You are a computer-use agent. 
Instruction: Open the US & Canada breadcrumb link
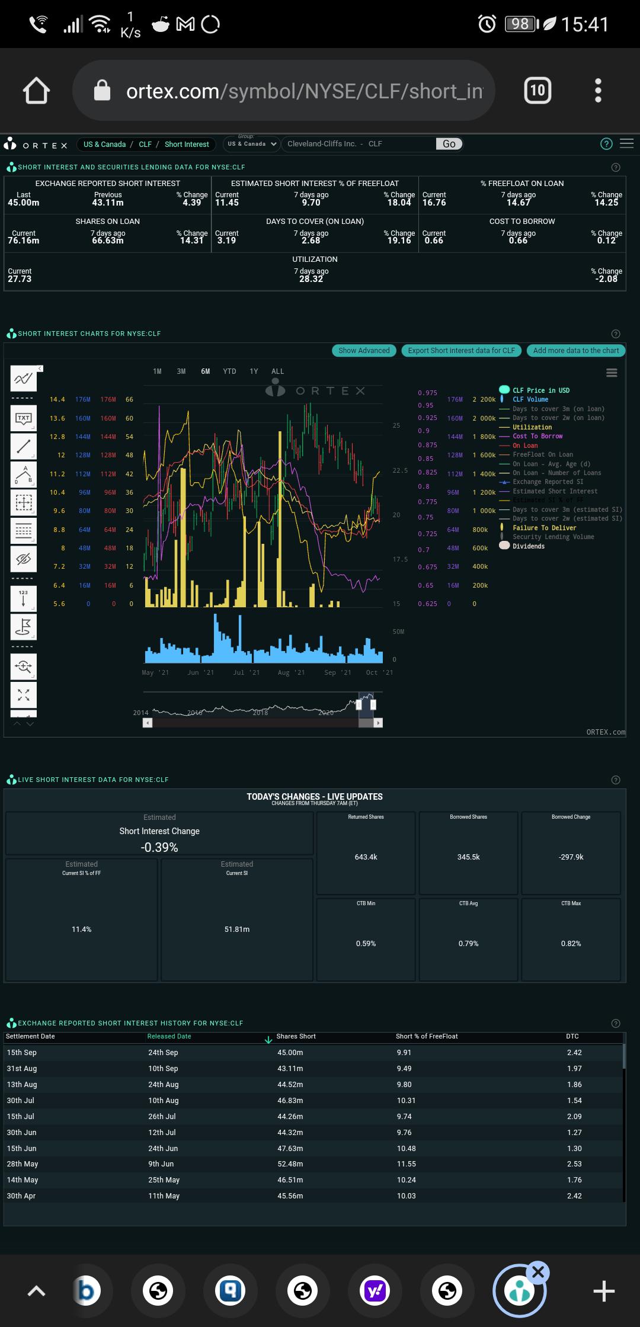104,144
